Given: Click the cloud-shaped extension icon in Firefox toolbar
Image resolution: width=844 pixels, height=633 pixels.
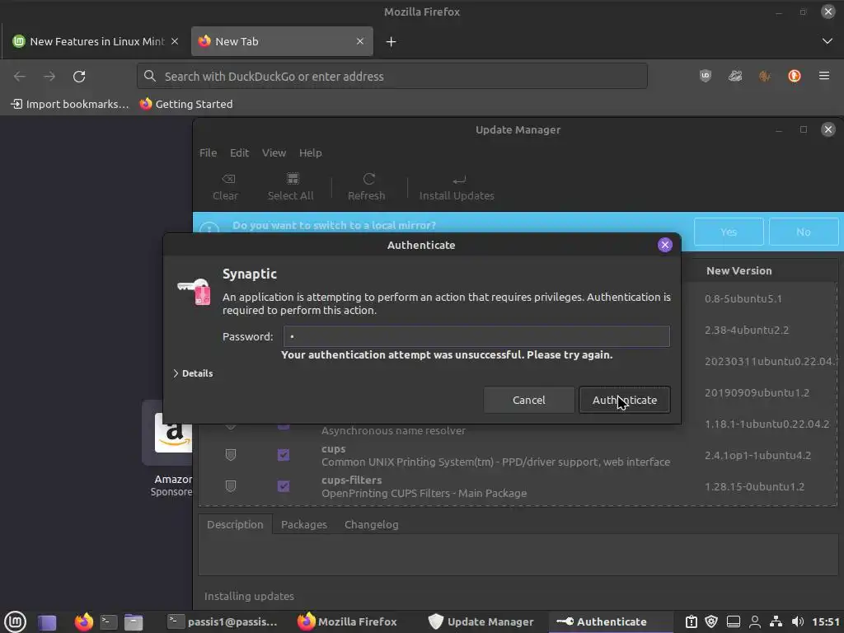Looking at the screenshot, I should coord(734,76).
